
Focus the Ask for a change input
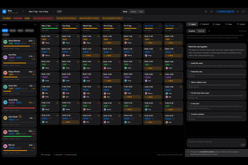pyautogui.click(x=216, y=143)
